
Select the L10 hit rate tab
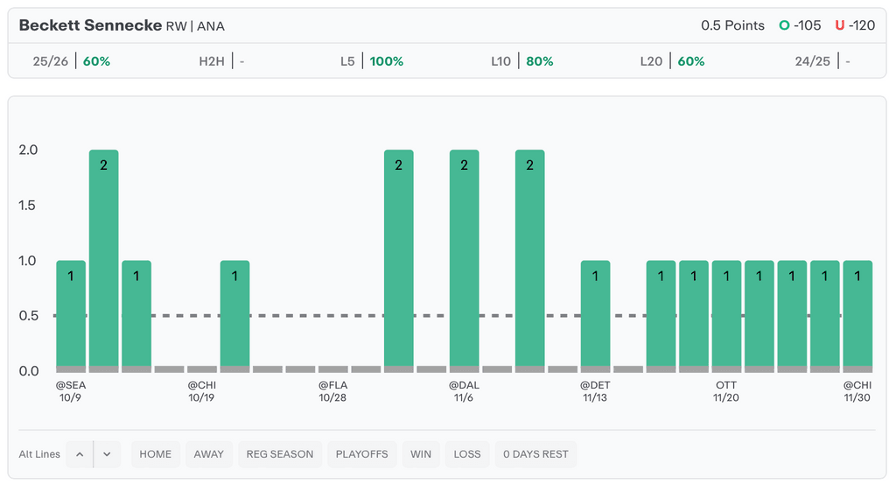point(522,61)
